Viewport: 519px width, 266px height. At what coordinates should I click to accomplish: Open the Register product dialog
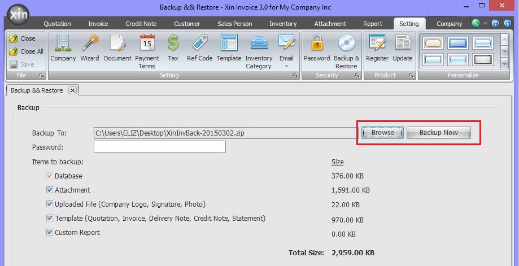377,49
